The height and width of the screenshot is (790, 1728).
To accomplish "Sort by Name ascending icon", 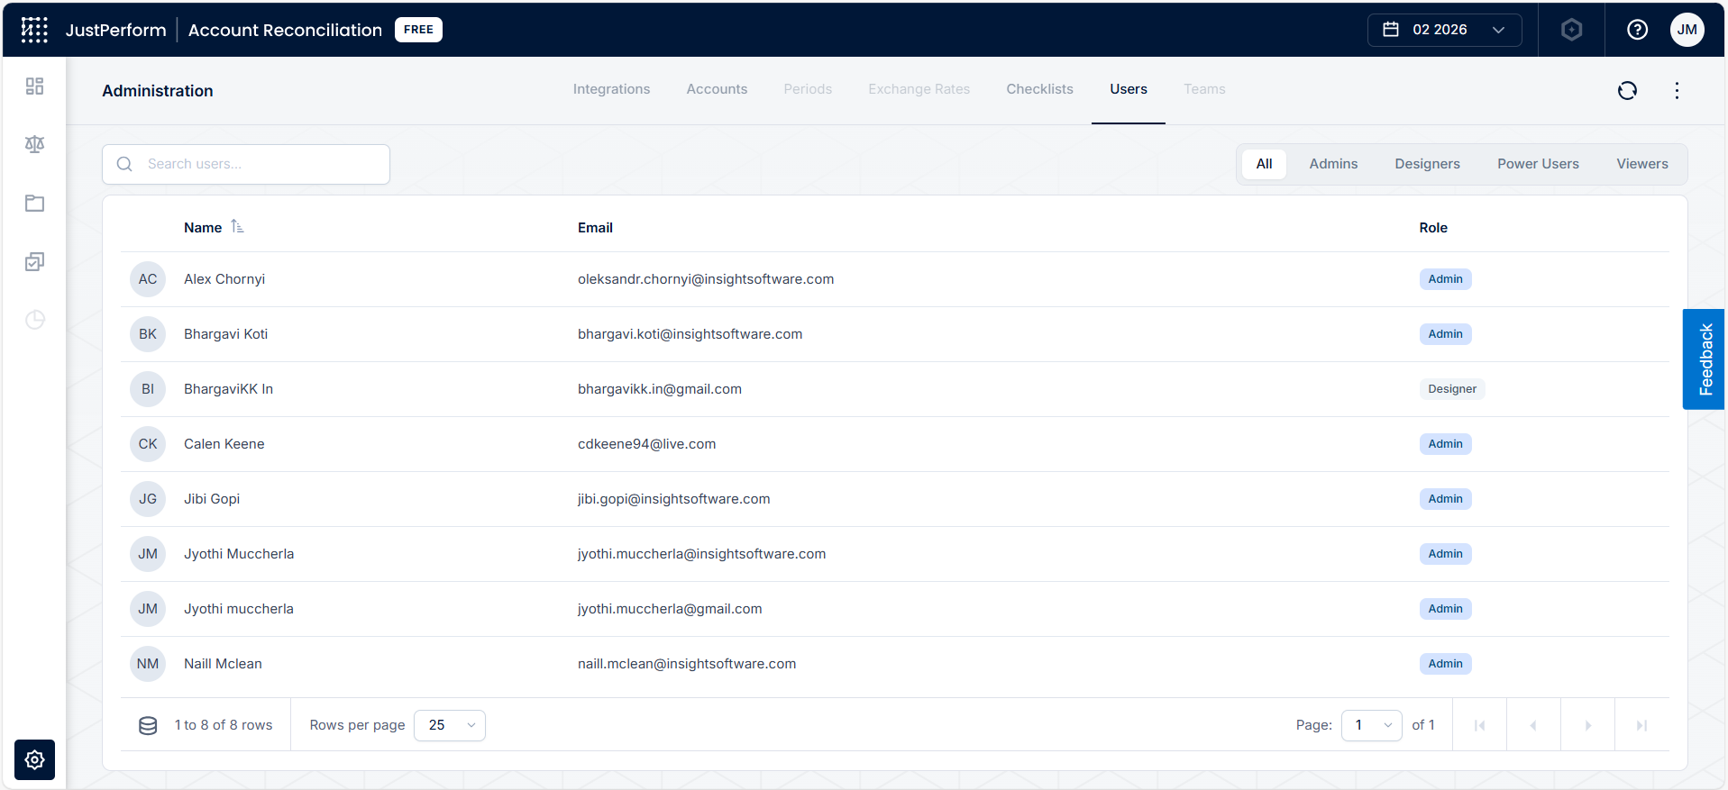I will click(x=237, y=227).
